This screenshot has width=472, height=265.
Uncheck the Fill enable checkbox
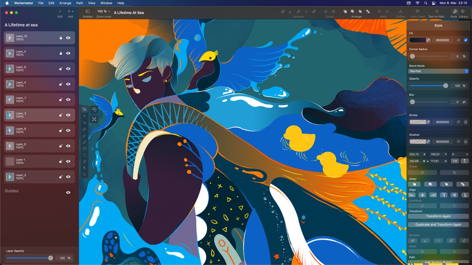coord(466,40)
